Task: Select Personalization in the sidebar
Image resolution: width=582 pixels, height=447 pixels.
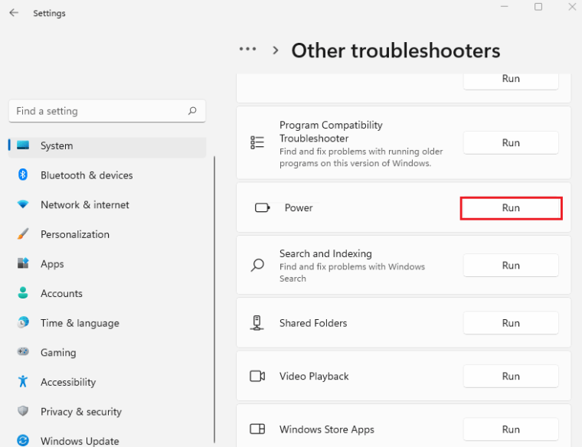Action: 107,234
